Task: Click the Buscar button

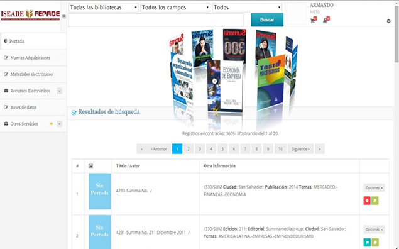Action: 267,19
